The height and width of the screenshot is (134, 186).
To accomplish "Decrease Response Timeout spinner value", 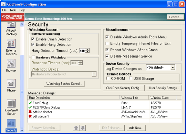I will 81,64.
